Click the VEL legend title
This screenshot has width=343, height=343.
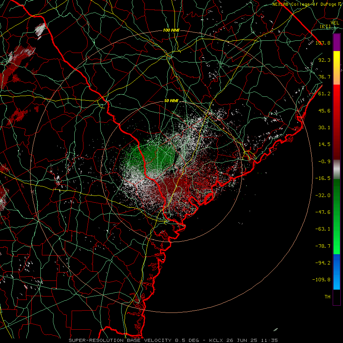[x=335, y=23]
